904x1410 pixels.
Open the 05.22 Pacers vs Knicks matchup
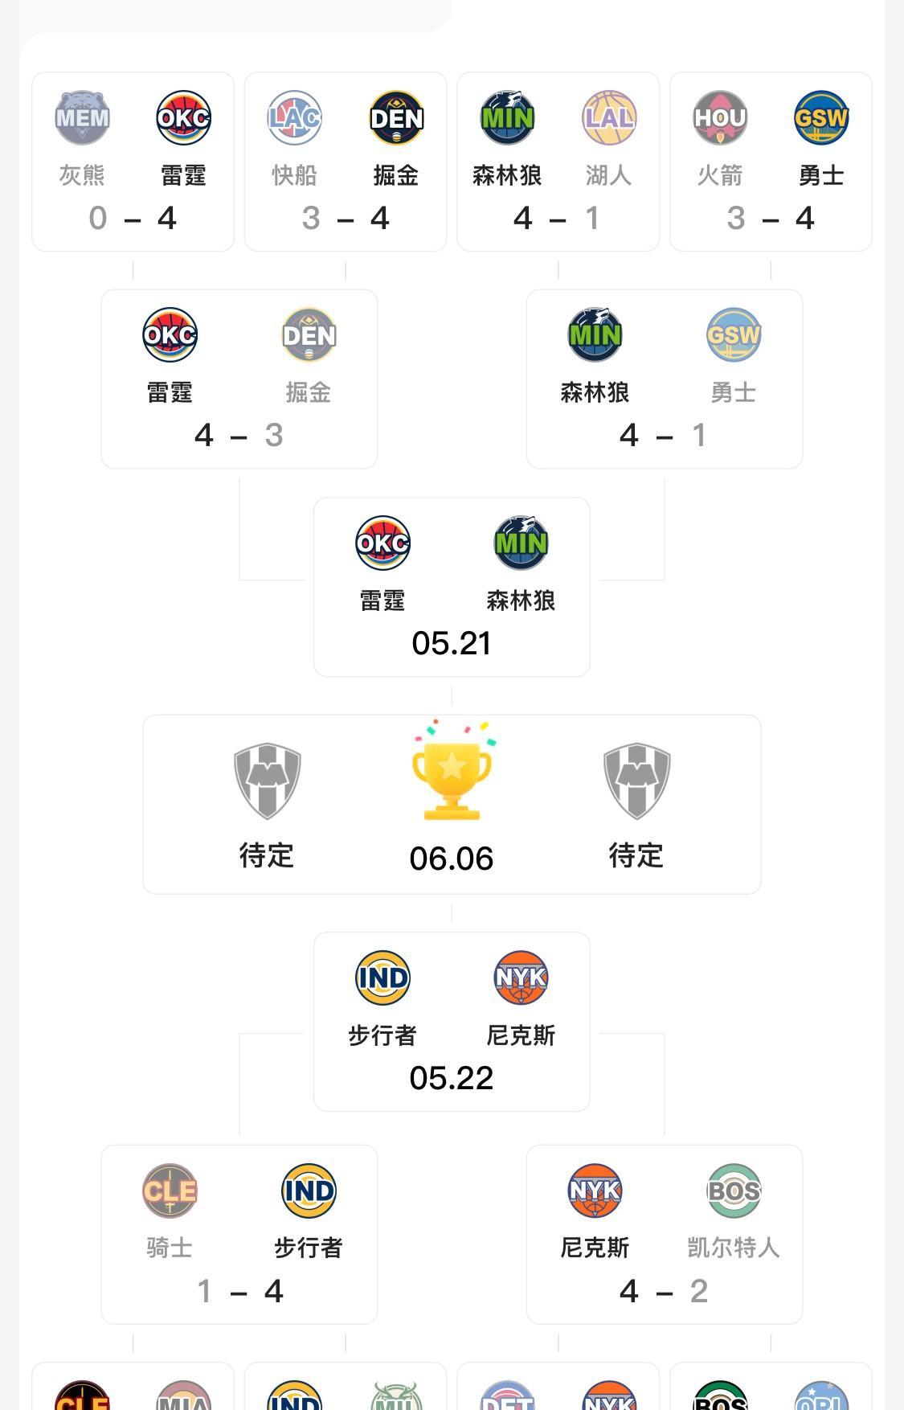pyautogui.click(x=452, y=1022)
